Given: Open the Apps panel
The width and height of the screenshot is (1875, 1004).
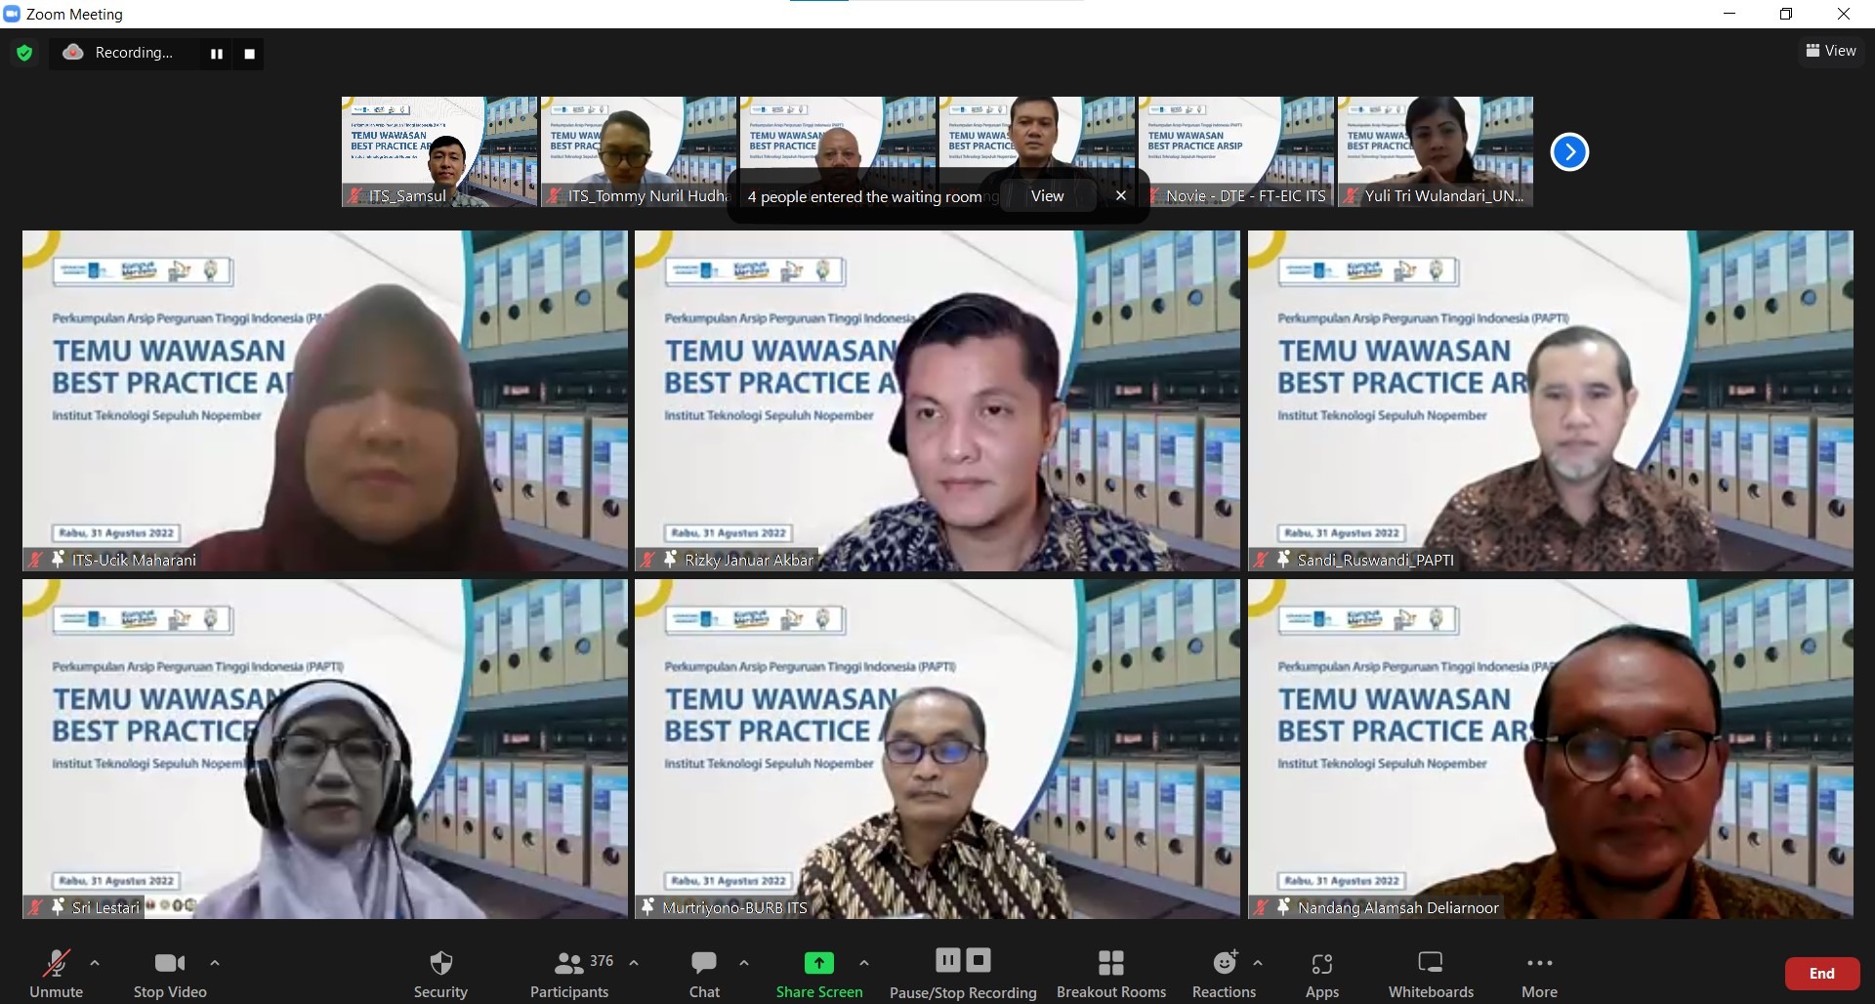Looking at the screenshot, I should [x=1321, y=973].
